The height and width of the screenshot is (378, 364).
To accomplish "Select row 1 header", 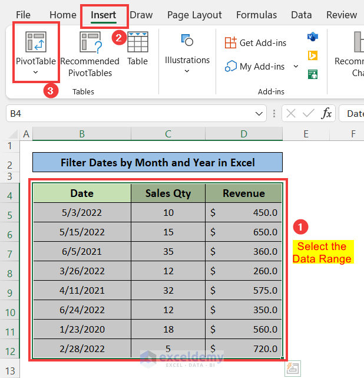I will click(9, 146).
